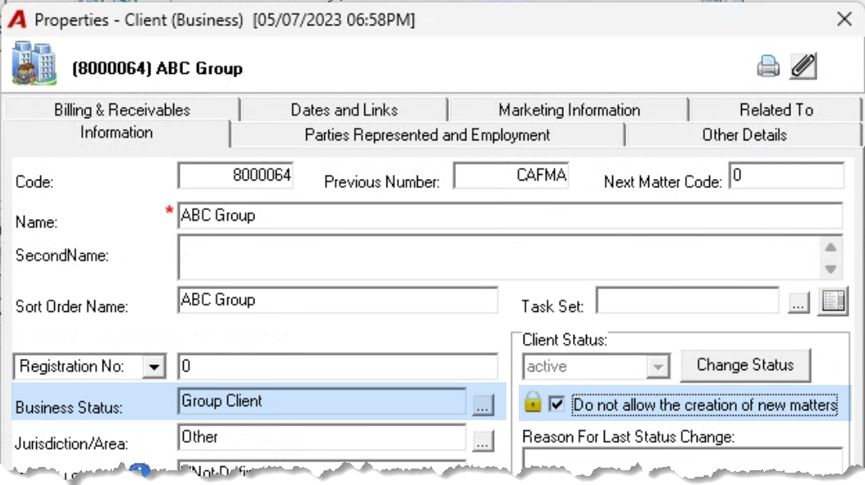Viewport: 865px width, 485px height.
Task: Go to the Marketing Information tab
Action: 570,110
